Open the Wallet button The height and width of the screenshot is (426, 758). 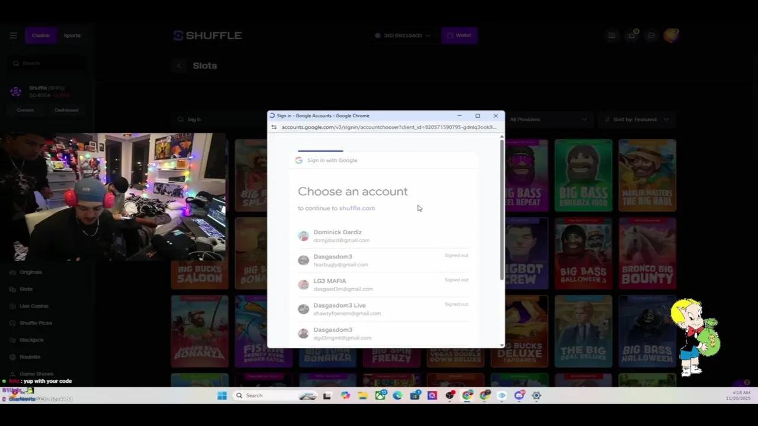point(459,35)
